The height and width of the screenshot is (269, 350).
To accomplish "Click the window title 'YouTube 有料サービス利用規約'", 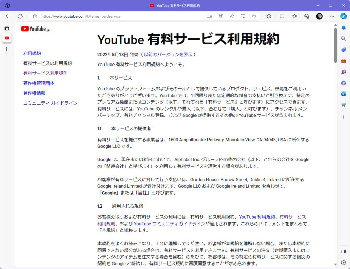I will [x=178, y=5].
